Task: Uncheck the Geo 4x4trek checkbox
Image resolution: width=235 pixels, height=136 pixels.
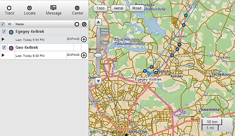Action: (4, 47)
